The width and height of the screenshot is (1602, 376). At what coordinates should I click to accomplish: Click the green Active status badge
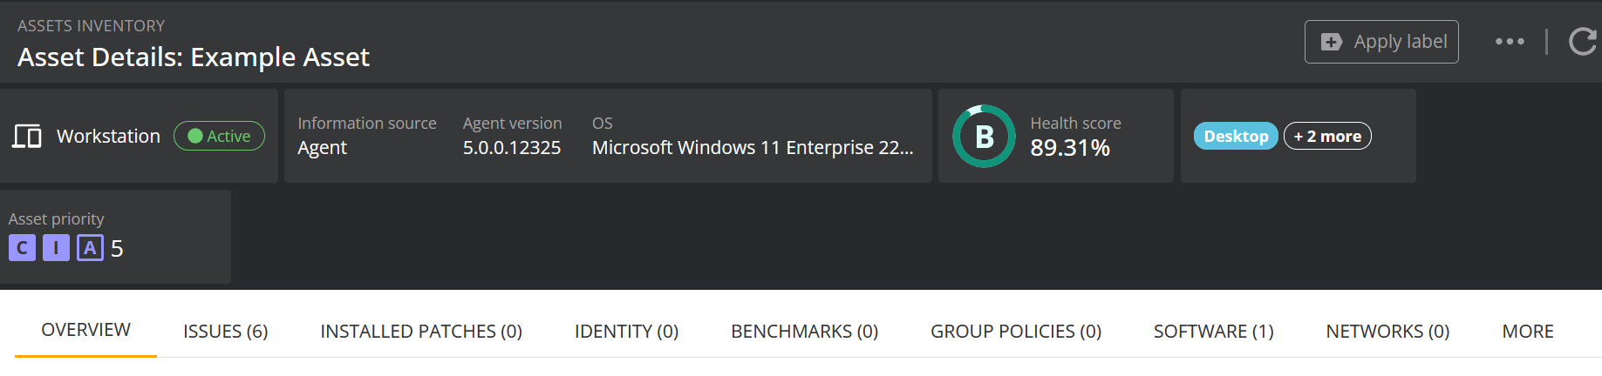219,137
